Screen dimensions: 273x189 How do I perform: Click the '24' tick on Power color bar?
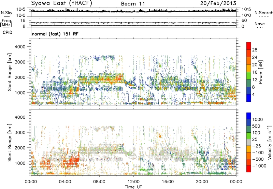255,57
